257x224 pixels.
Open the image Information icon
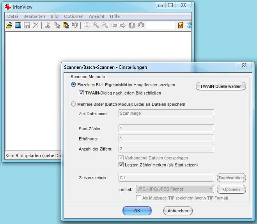87,26
